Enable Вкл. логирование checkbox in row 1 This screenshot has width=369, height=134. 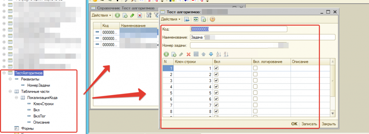pos(255,68)
